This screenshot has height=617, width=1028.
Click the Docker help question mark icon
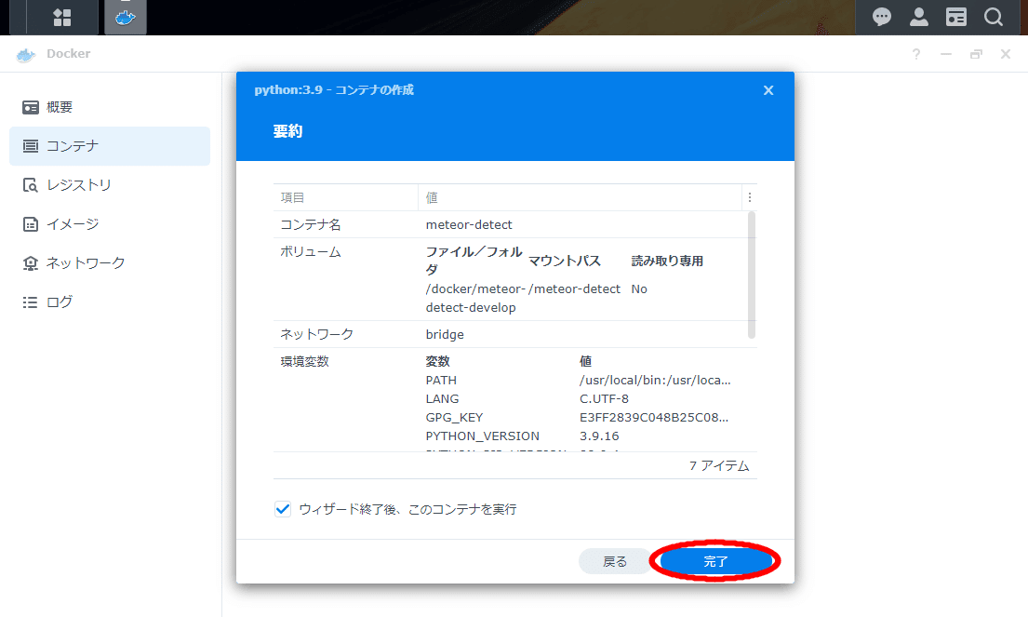(915, 54)
